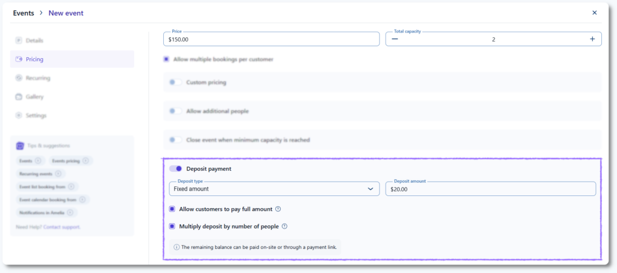The height and width of the screenshot is (273, 617).
Task: Follow the Contact support link
Action: [61, 227]
